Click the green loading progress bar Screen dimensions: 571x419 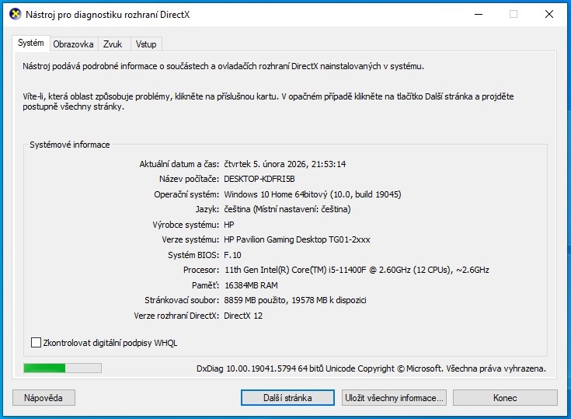pos(62,368)
